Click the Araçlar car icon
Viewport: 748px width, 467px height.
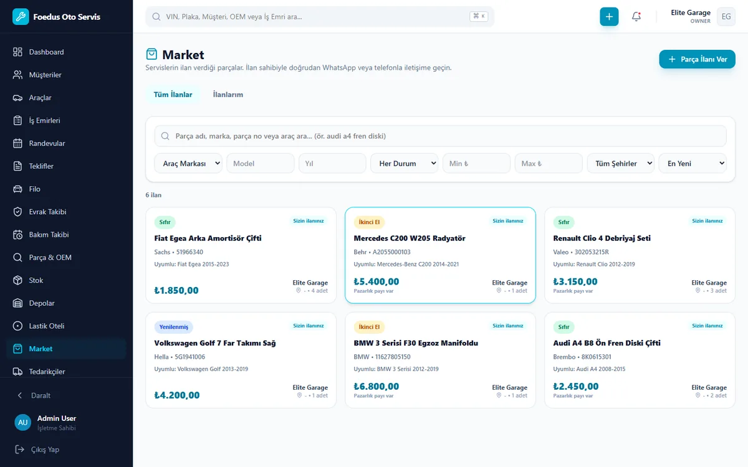tap(17, 98)
